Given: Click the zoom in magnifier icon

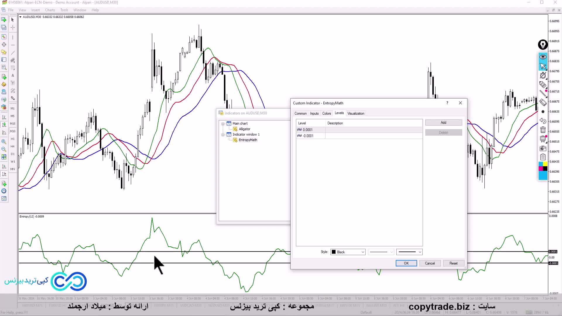Looking at the screenshot, I should 4,142.
